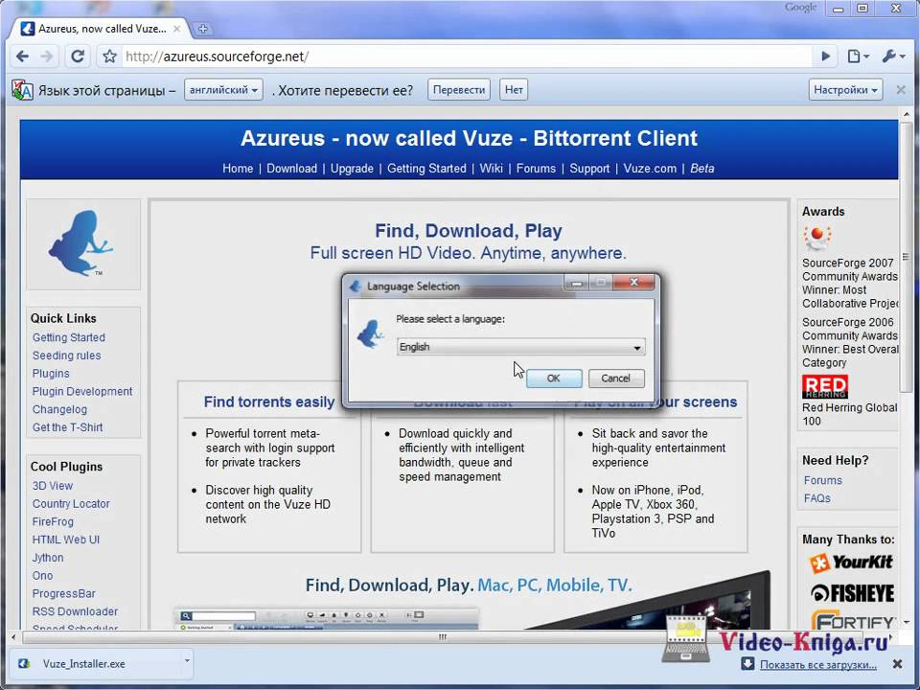Click the Fisheye logo

pyautogui.click(x=852, y=593)
